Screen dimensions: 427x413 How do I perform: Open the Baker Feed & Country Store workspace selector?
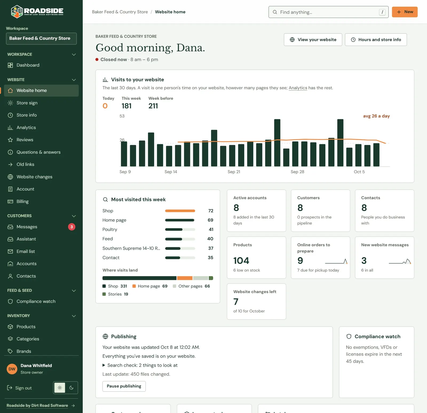point(41,39)
